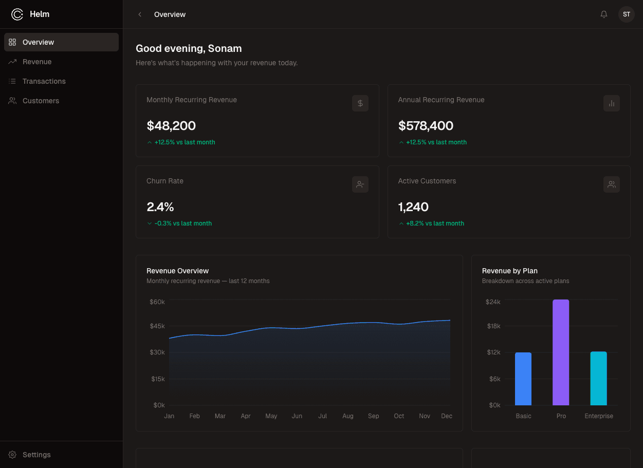The height and width of the screenshot is (468, 643).
Task: Click the users icon on Active Customers card
Action: [x=611, y=184]
